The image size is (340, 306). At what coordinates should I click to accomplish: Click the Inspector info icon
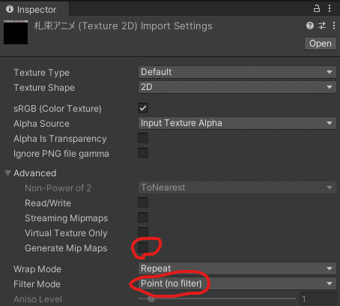10,9
